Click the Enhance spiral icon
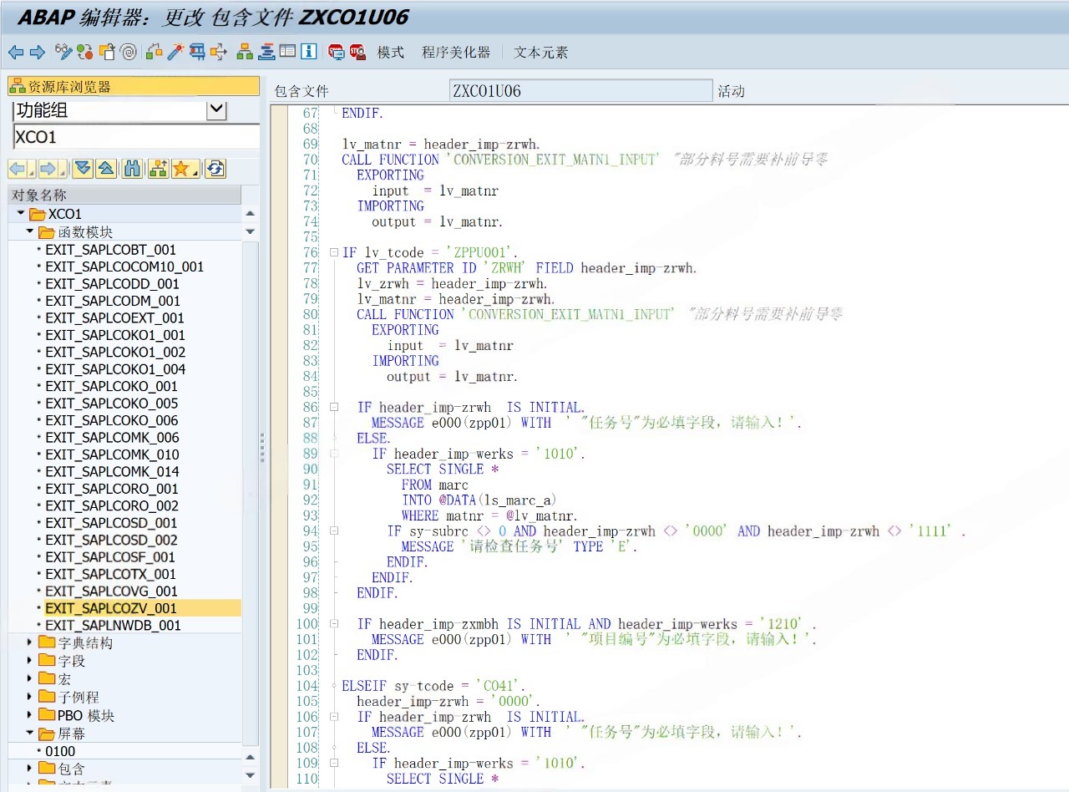Screen dimensions: 1069x792 (x=129, y=52)
